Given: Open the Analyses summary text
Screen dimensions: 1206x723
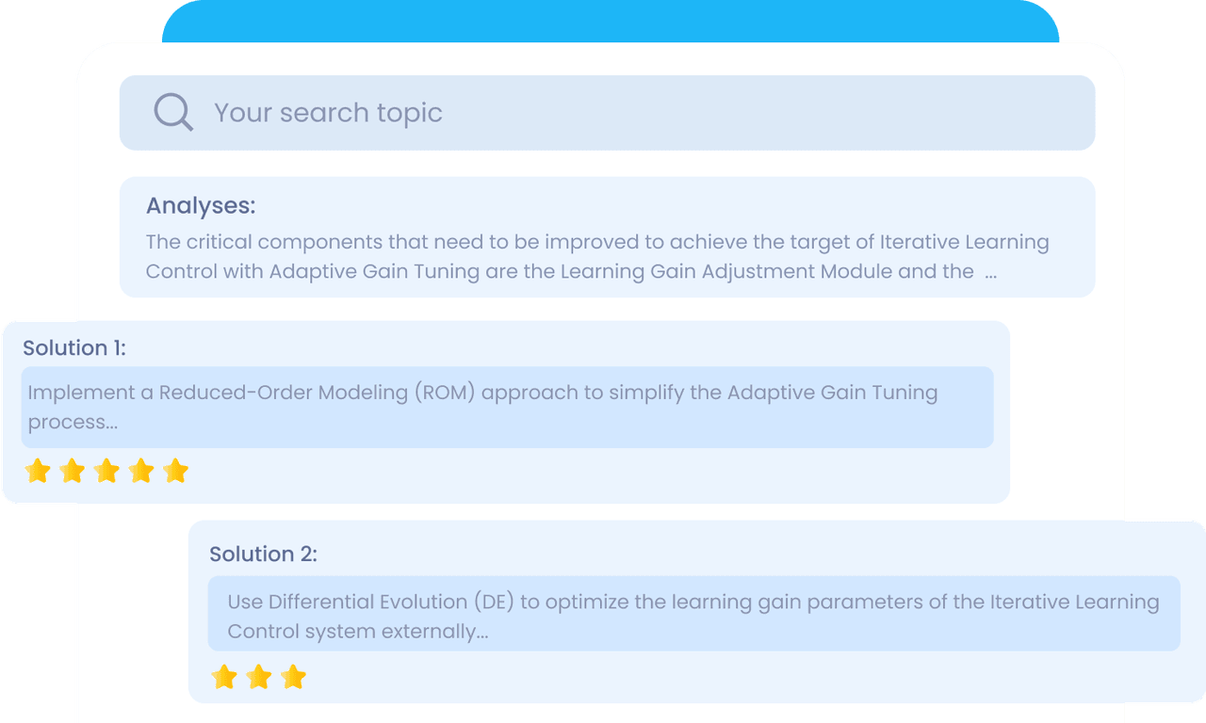Looking at the screenshot, I should pyautogui.click(x=596, y=256).
